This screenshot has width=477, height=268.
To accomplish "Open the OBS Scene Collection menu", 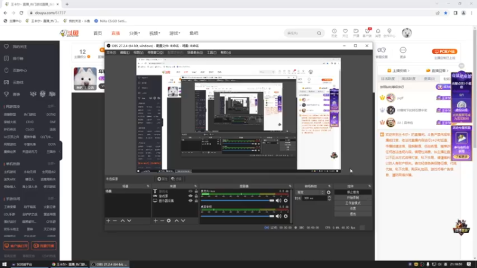I will point(195,52).
